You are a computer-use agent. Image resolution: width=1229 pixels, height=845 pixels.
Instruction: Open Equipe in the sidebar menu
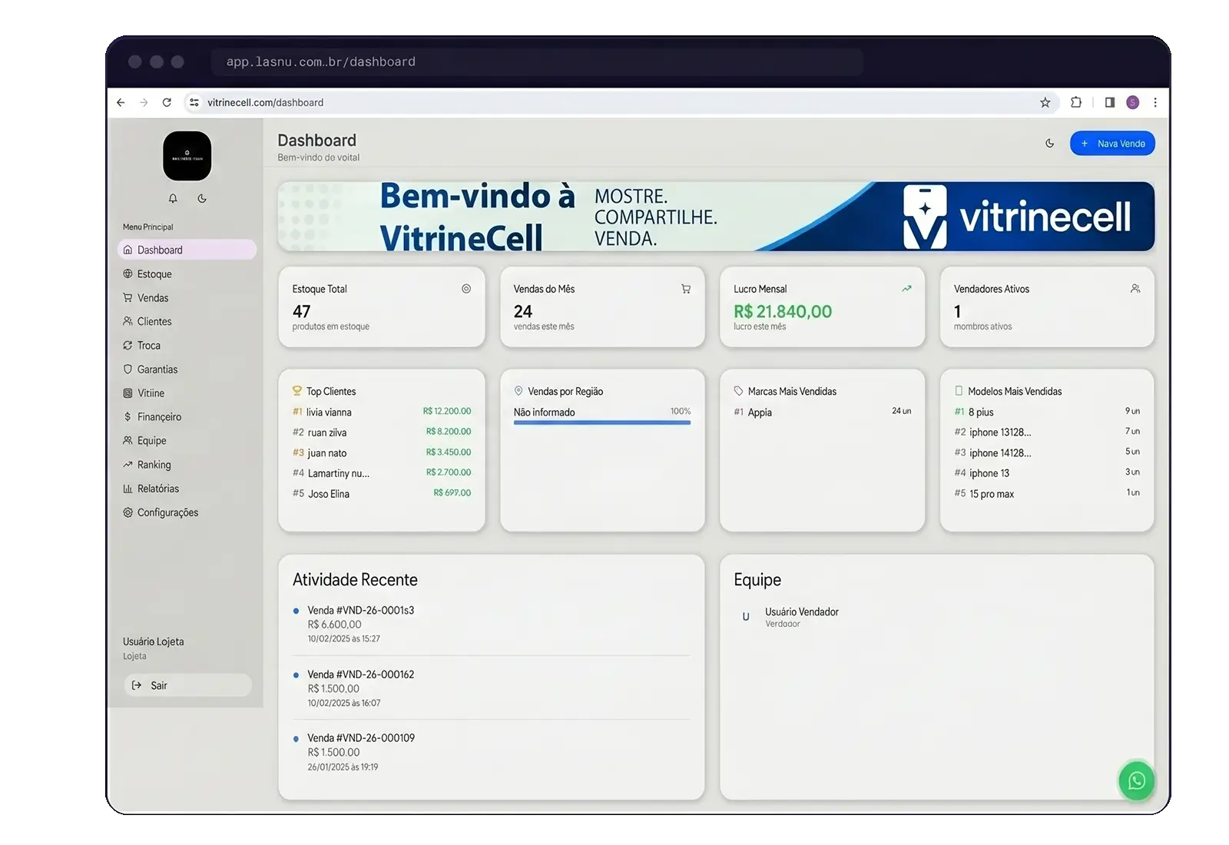pos(187,441)
